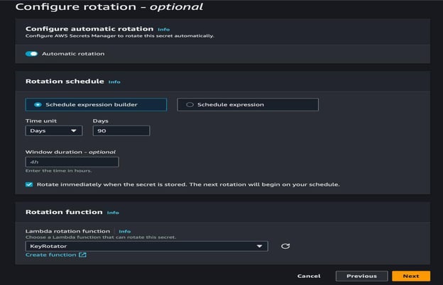Refresh the Lambda rotation function list
The width and height of the screenshot is (443, 285).
[x=285, y=246]
